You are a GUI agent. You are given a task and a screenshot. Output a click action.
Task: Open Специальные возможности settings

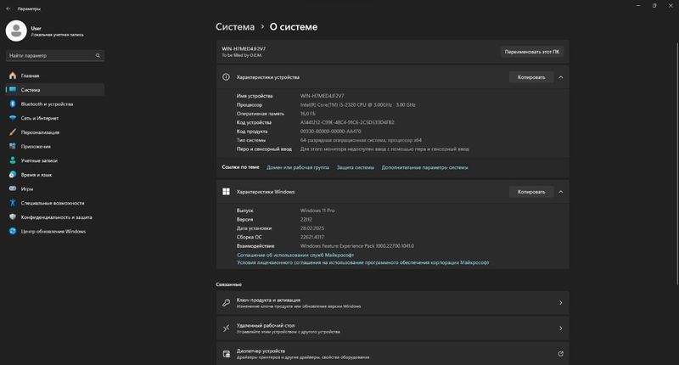(55, 203)
